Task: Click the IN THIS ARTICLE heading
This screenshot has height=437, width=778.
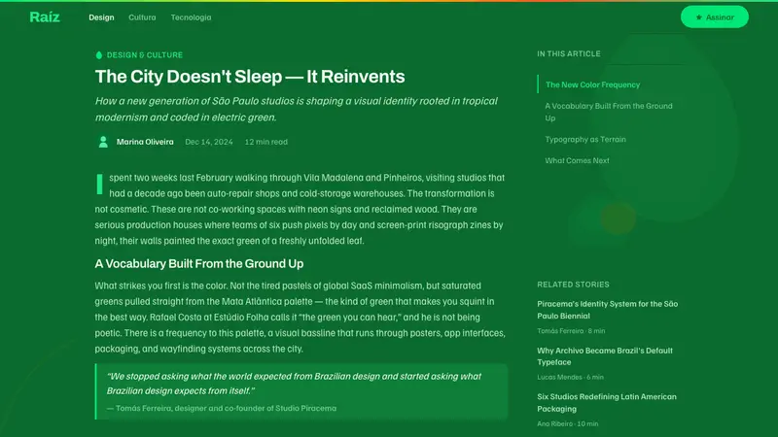Action: (x=569, y=53)
